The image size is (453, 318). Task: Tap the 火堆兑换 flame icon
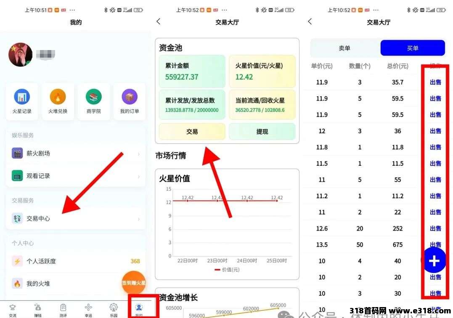[x=58, y=97]
